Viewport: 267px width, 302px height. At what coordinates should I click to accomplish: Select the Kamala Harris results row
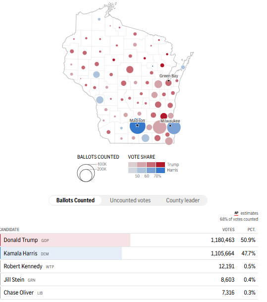129,253
